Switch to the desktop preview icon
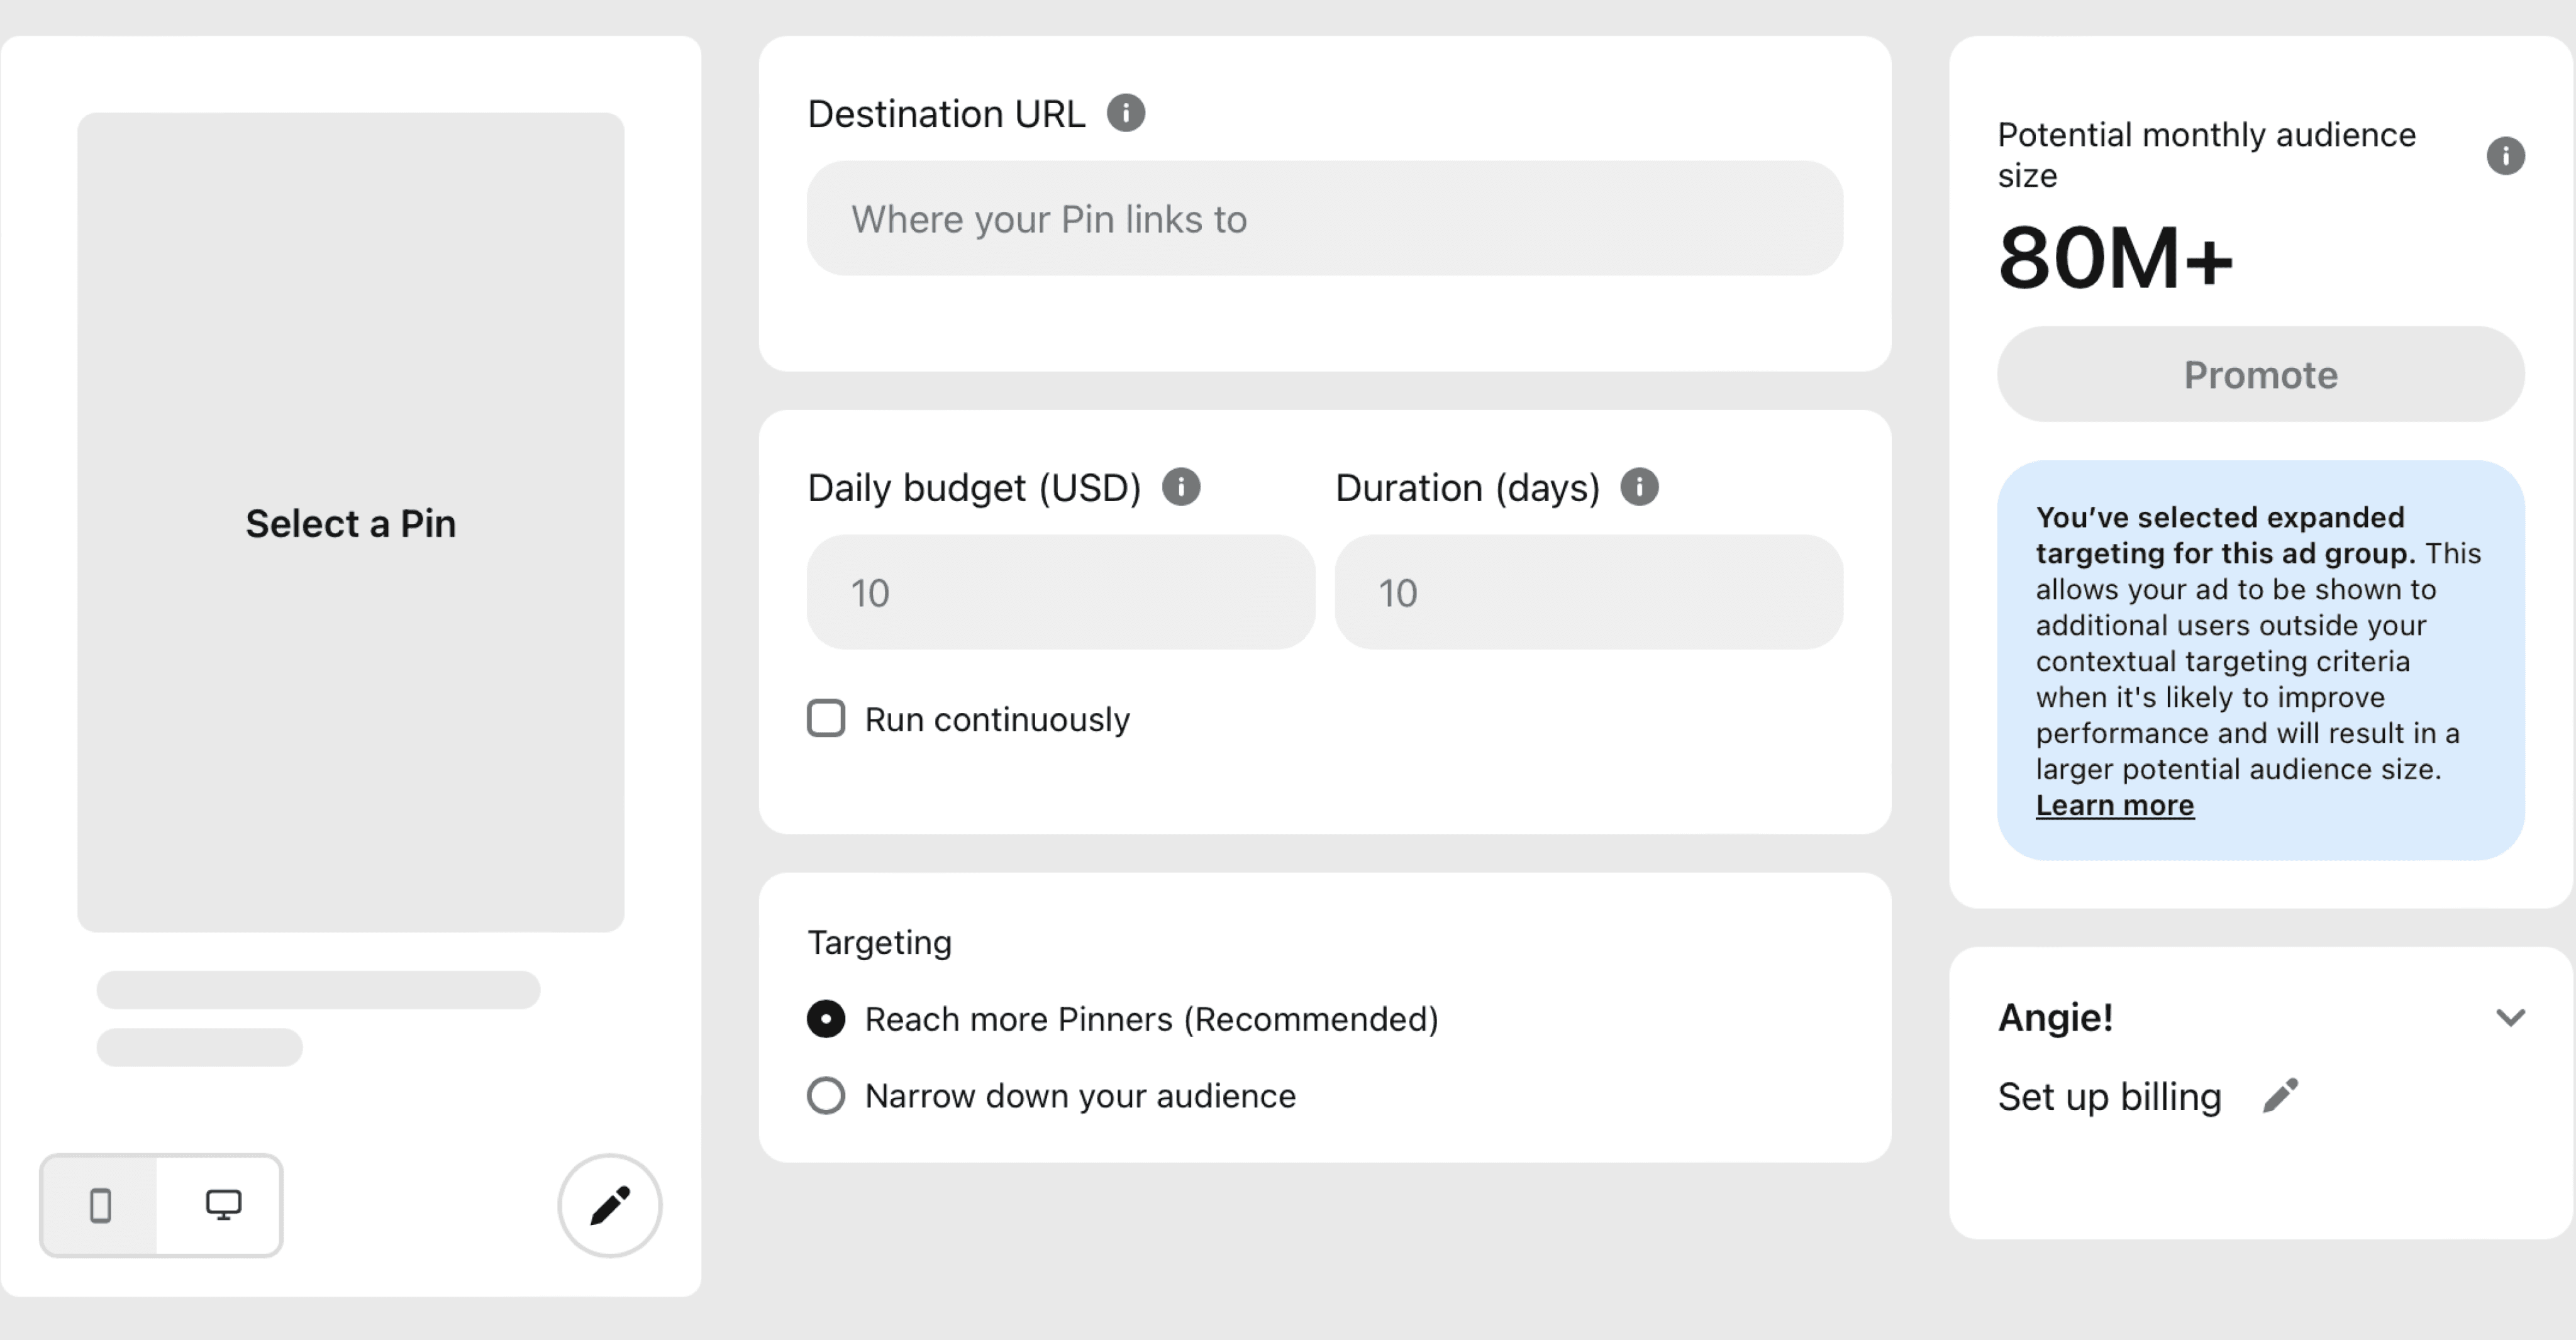The image size is (2576, 1340). coord(223,1205)
